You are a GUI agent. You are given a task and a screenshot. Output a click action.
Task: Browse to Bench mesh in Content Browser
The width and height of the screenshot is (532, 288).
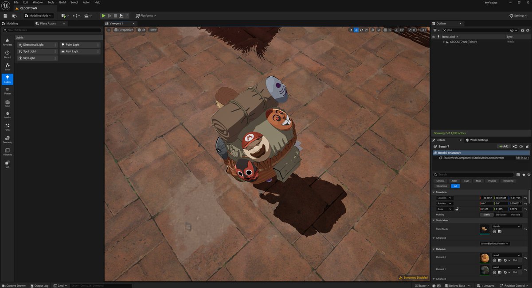pyautogui.click(x=499, y=231)
